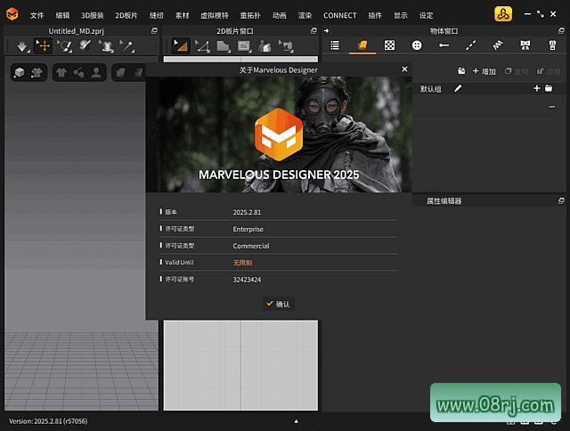
Task: Open the Pucker tab icon
Action: tap(498, 45)
